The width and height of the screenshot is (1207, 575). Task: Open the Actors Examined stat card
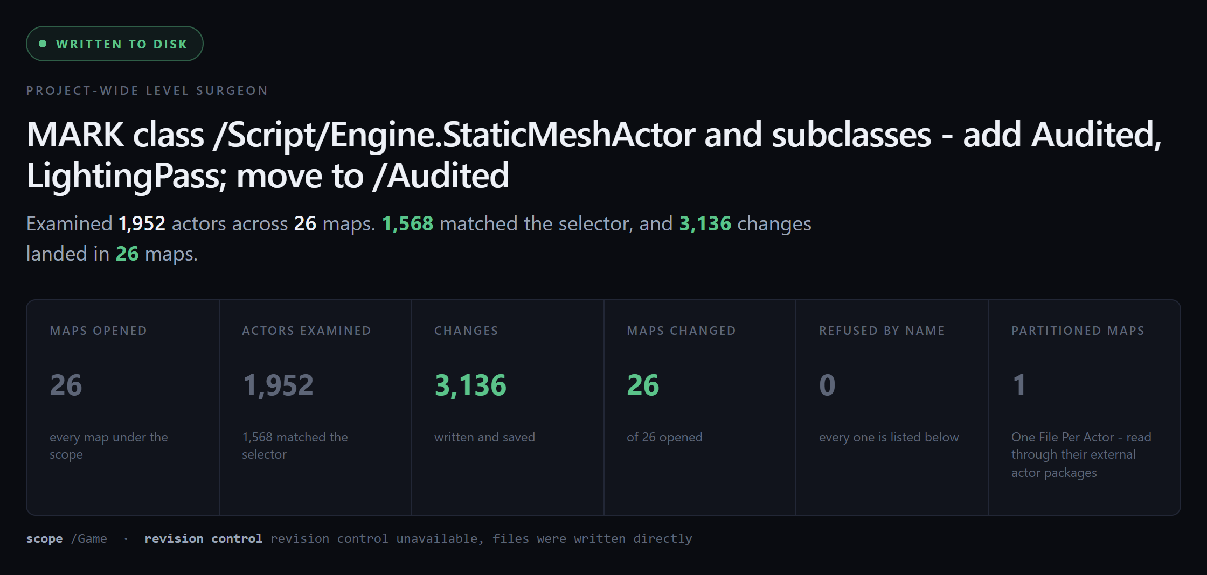coord(315,408)
